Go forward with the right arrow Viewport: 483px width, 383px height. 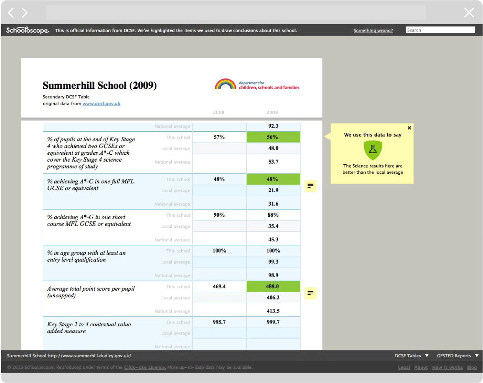24,13
